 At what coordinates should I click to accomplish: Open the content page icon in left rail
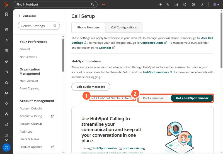tap(6, 51)
